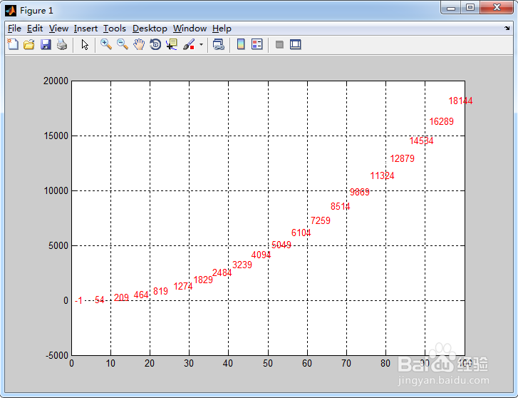Click the Show Plot Tools and Dock icon
The height and width of the screenshot is (398, 518).
coord(296,44)
